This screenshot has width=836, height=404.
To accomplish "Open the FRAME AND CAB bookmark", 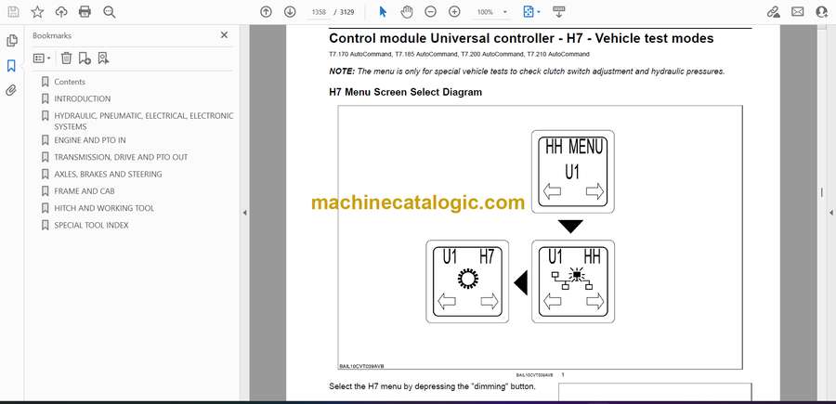I will point(85,190).
